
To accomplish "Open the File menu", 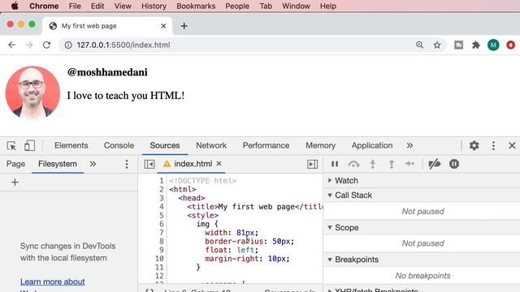I will click(x=75, y=6).
